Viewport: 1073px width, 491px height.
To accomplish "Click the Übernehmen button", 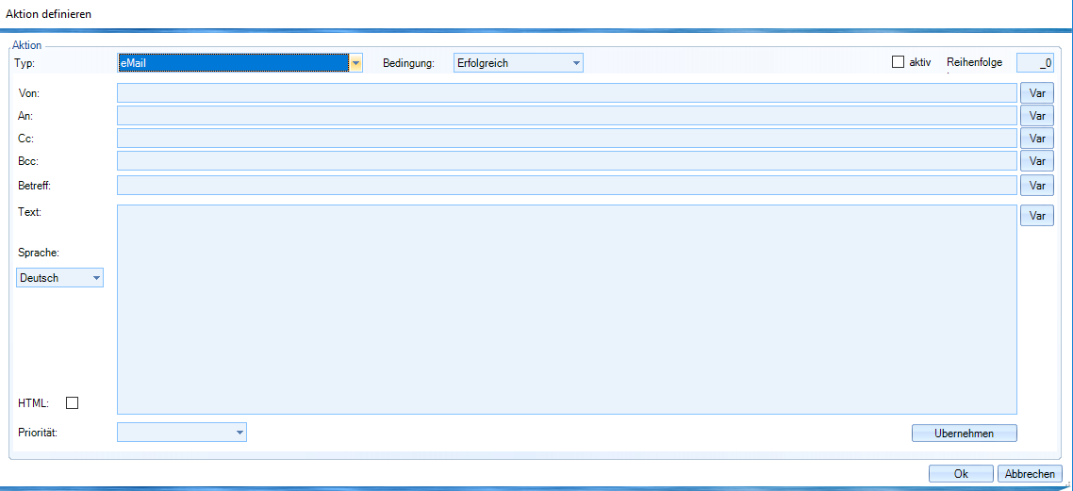I will (964, 433).
